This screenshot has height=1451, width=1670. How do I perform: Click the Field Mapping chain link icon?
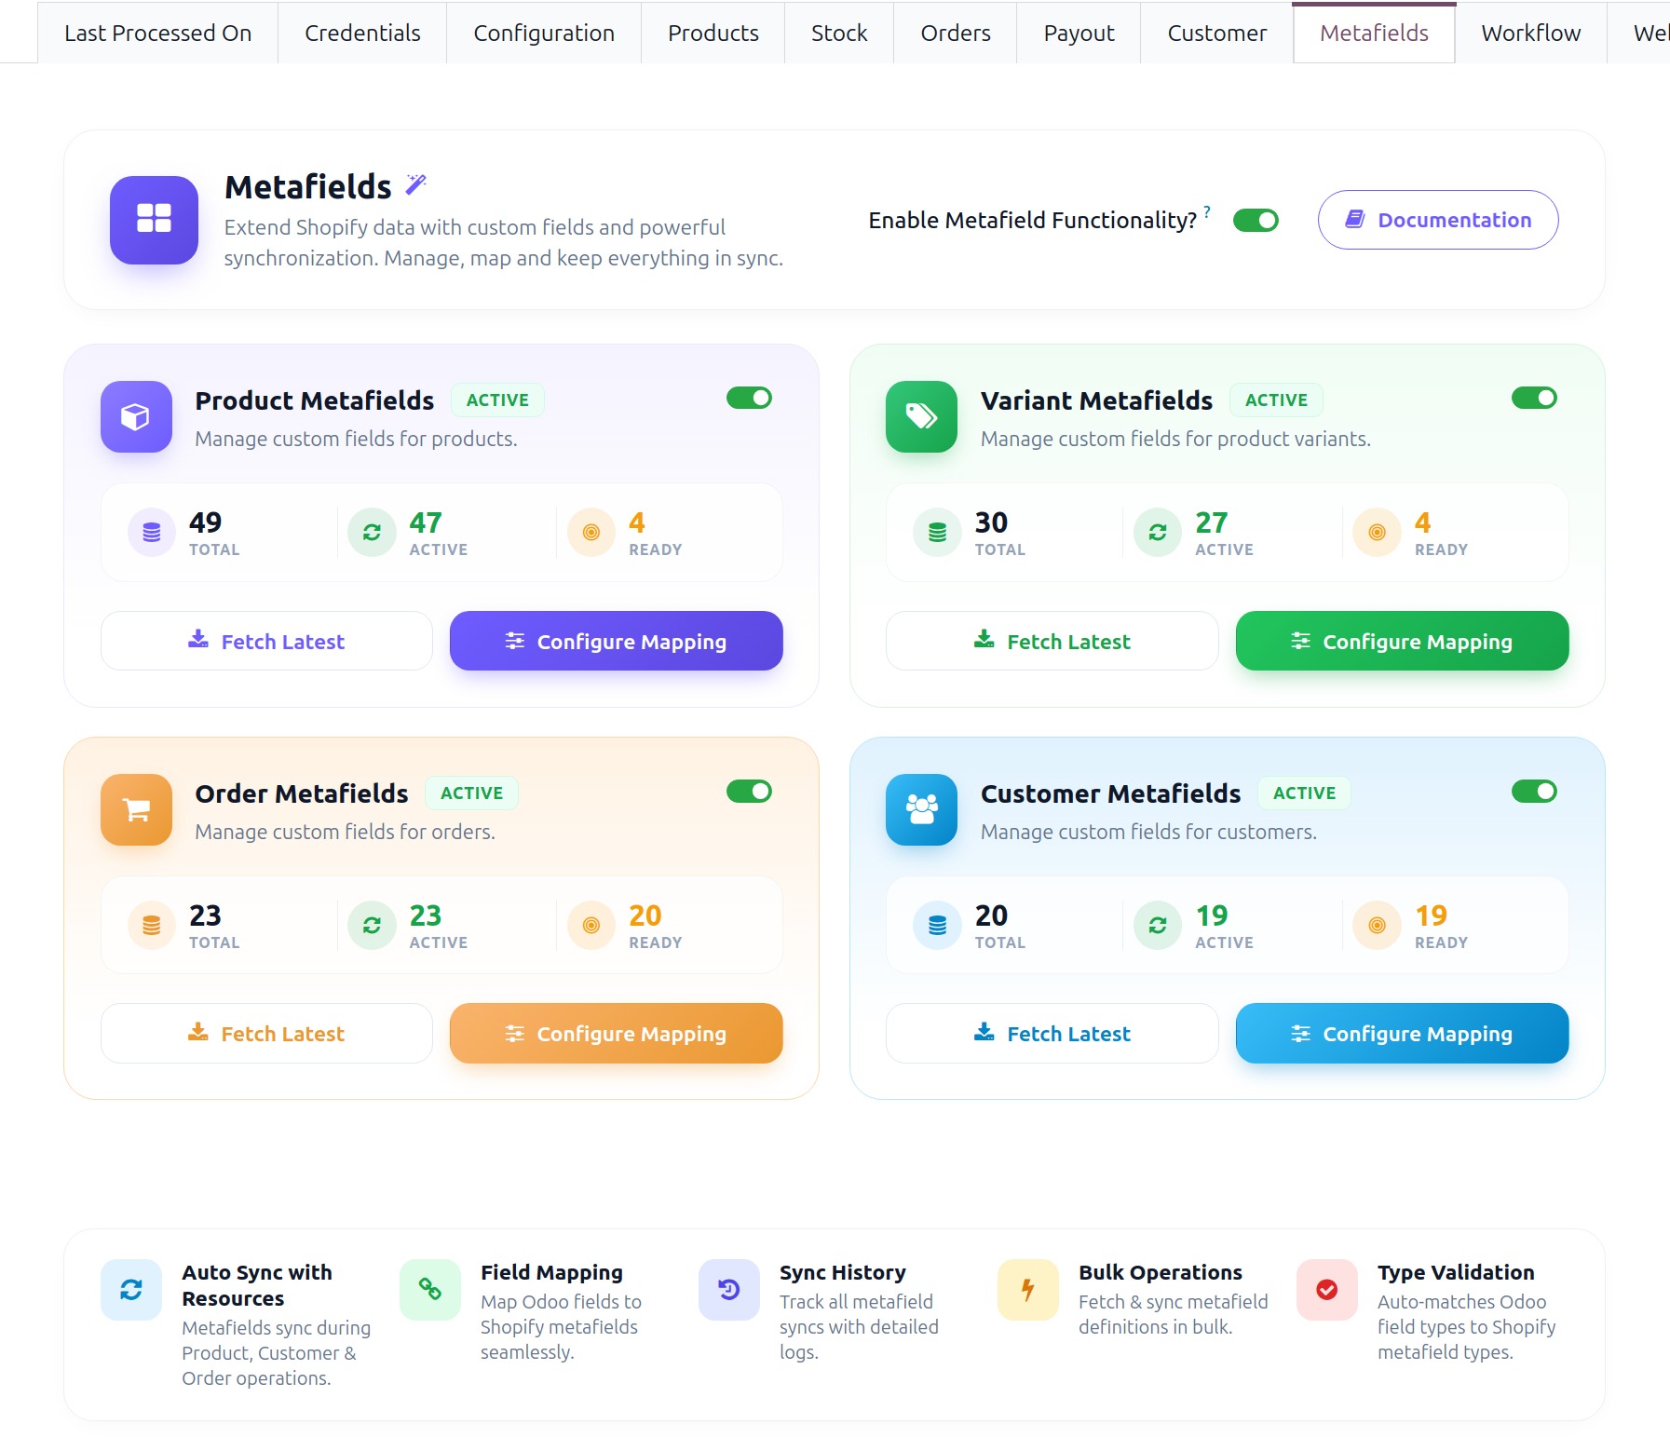coord(430,1290)
